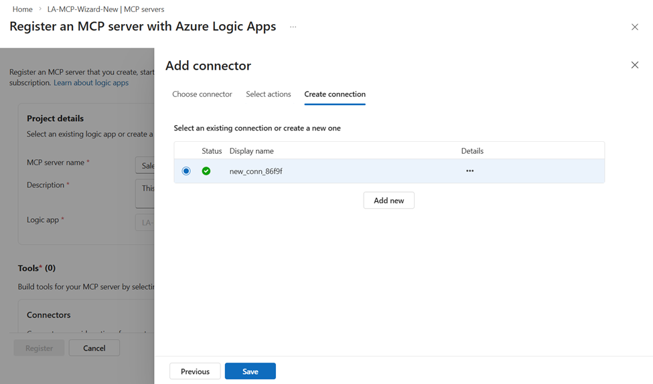Close the Add connector panel

[x=635, y=65]
